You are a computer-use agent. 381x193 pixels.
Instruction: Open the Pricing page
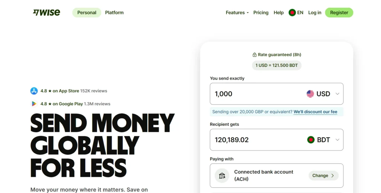[261, 13]
